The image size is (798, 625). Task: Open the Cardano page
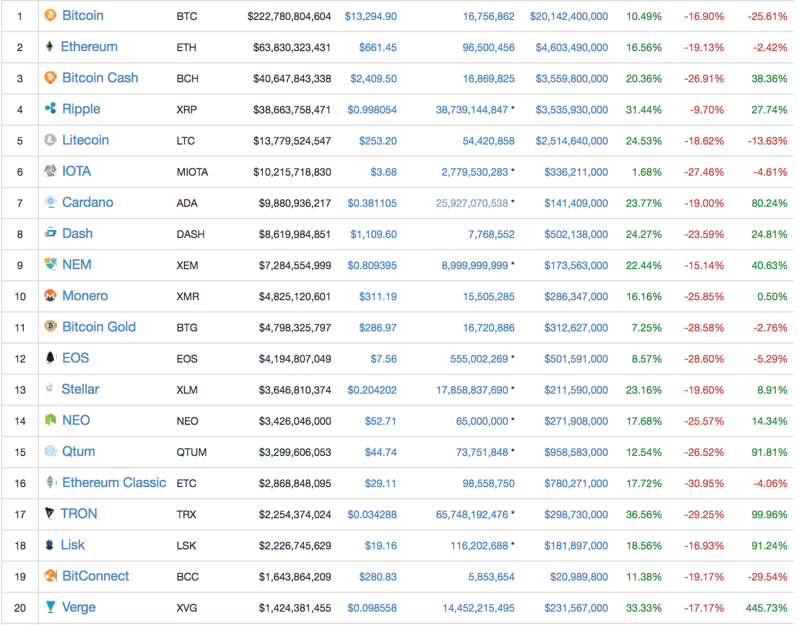point(87,202)
